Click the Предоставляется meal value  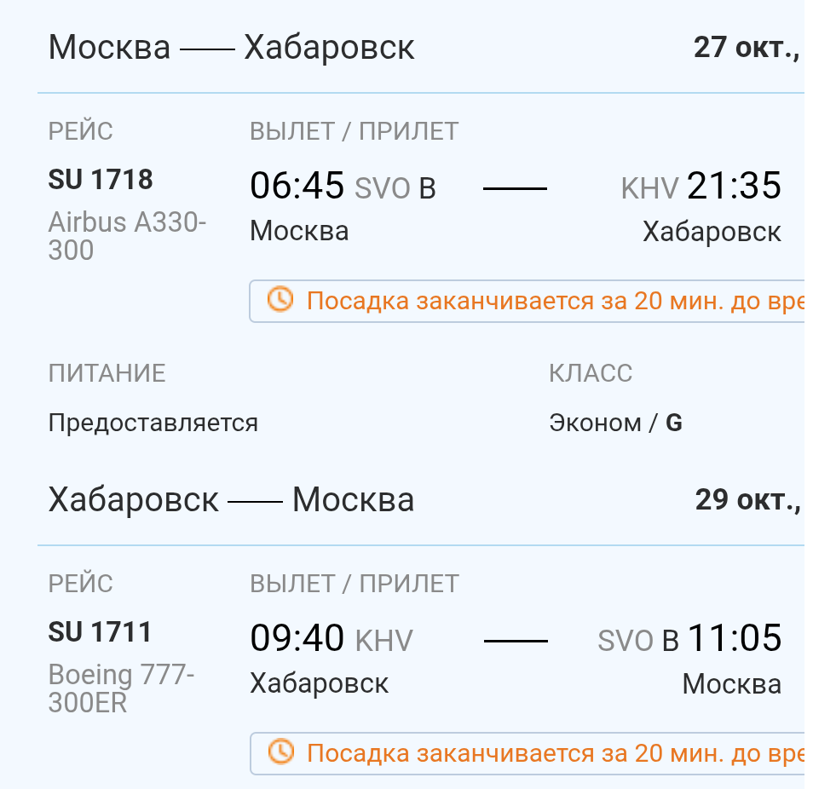[153, 423]
